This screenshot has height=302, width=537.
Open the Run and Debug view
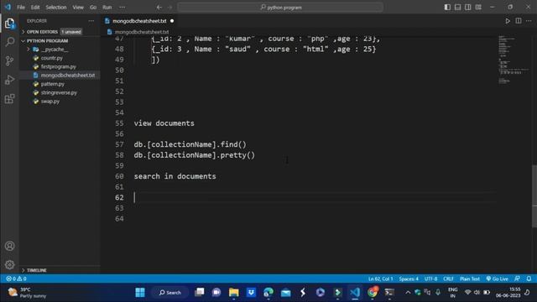click(9, 80)
